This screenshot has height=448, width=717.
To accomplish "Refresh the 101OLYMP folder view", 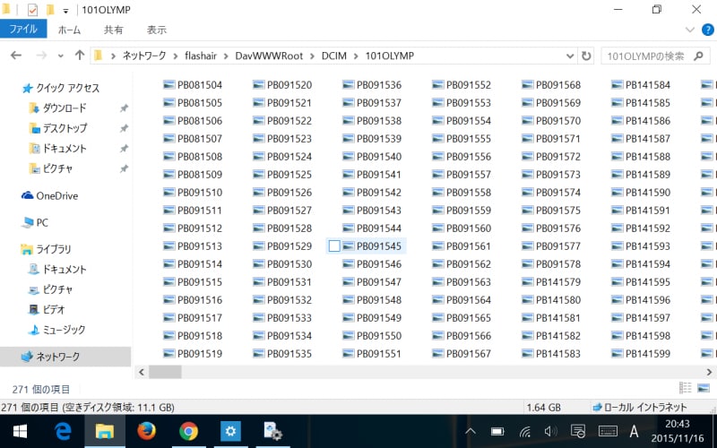I will [x=586, y=56].
